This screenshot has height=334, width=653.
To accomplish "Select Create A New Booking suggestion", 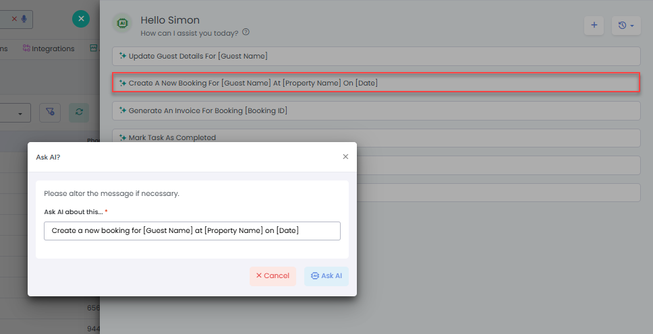I will point(376,83).
